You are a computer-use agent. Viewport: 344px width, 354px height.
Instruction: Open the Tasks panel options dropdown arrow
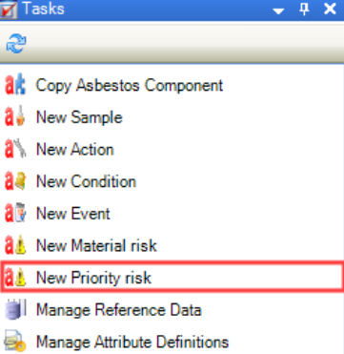278,11
